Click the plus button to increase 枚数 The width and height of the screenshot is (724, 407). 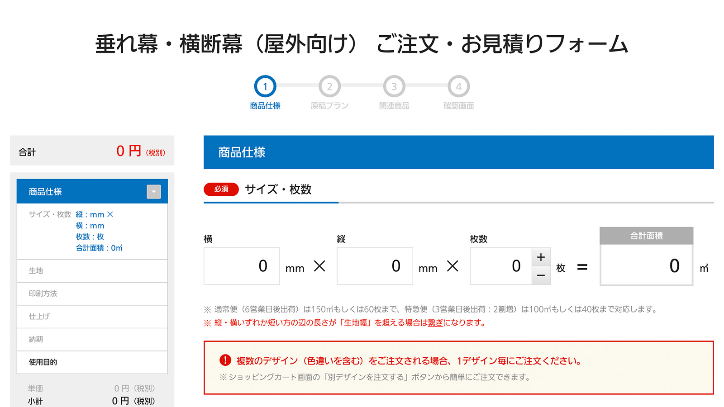[541, 257]
